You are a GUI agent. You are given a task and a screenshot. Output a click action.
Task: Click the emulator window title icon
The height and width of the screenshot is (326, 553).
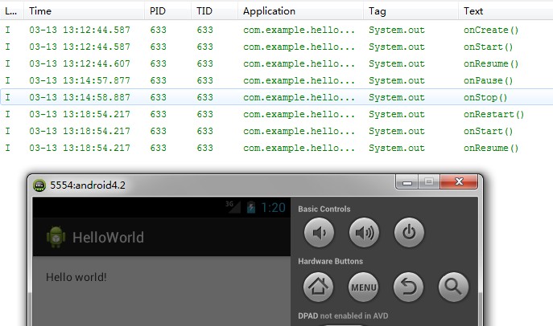click(x=39, y=185)
